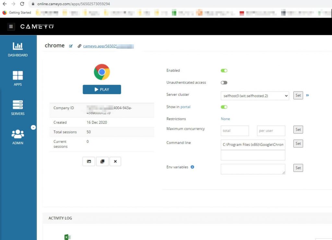Open the Admin section

pyautogui.click(x=18, y=137)
